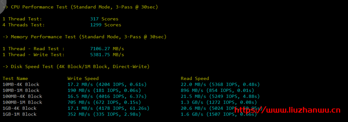The image size is (348, 122).
Task: Click the Write Speed column header
Action: pyautogui.click(x=83, y=78)
